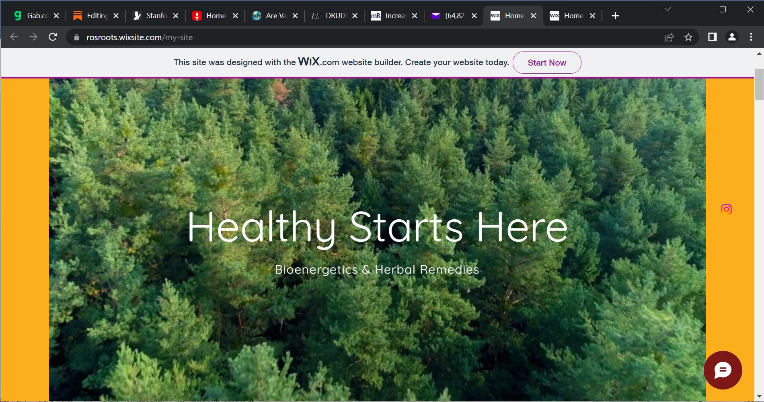Open a new tab with plus button
The width and height of the screenshot is (764, 402).
tap(615, 16)
